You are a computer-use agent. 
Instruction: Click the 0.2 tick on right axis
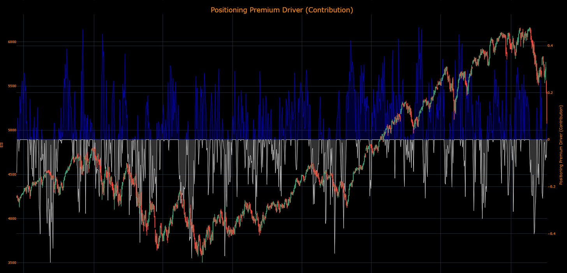point(550,93)
